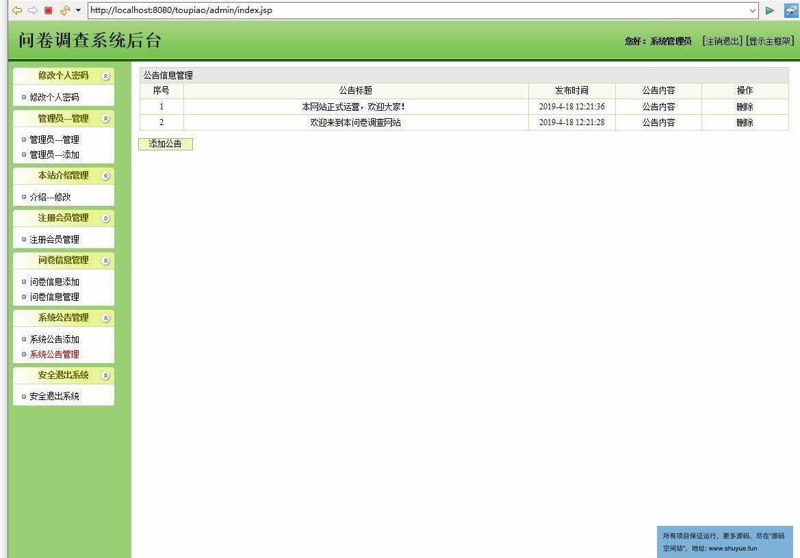
Task: Collapse the 问卷信息管理 section chevron
Action: 105,261
